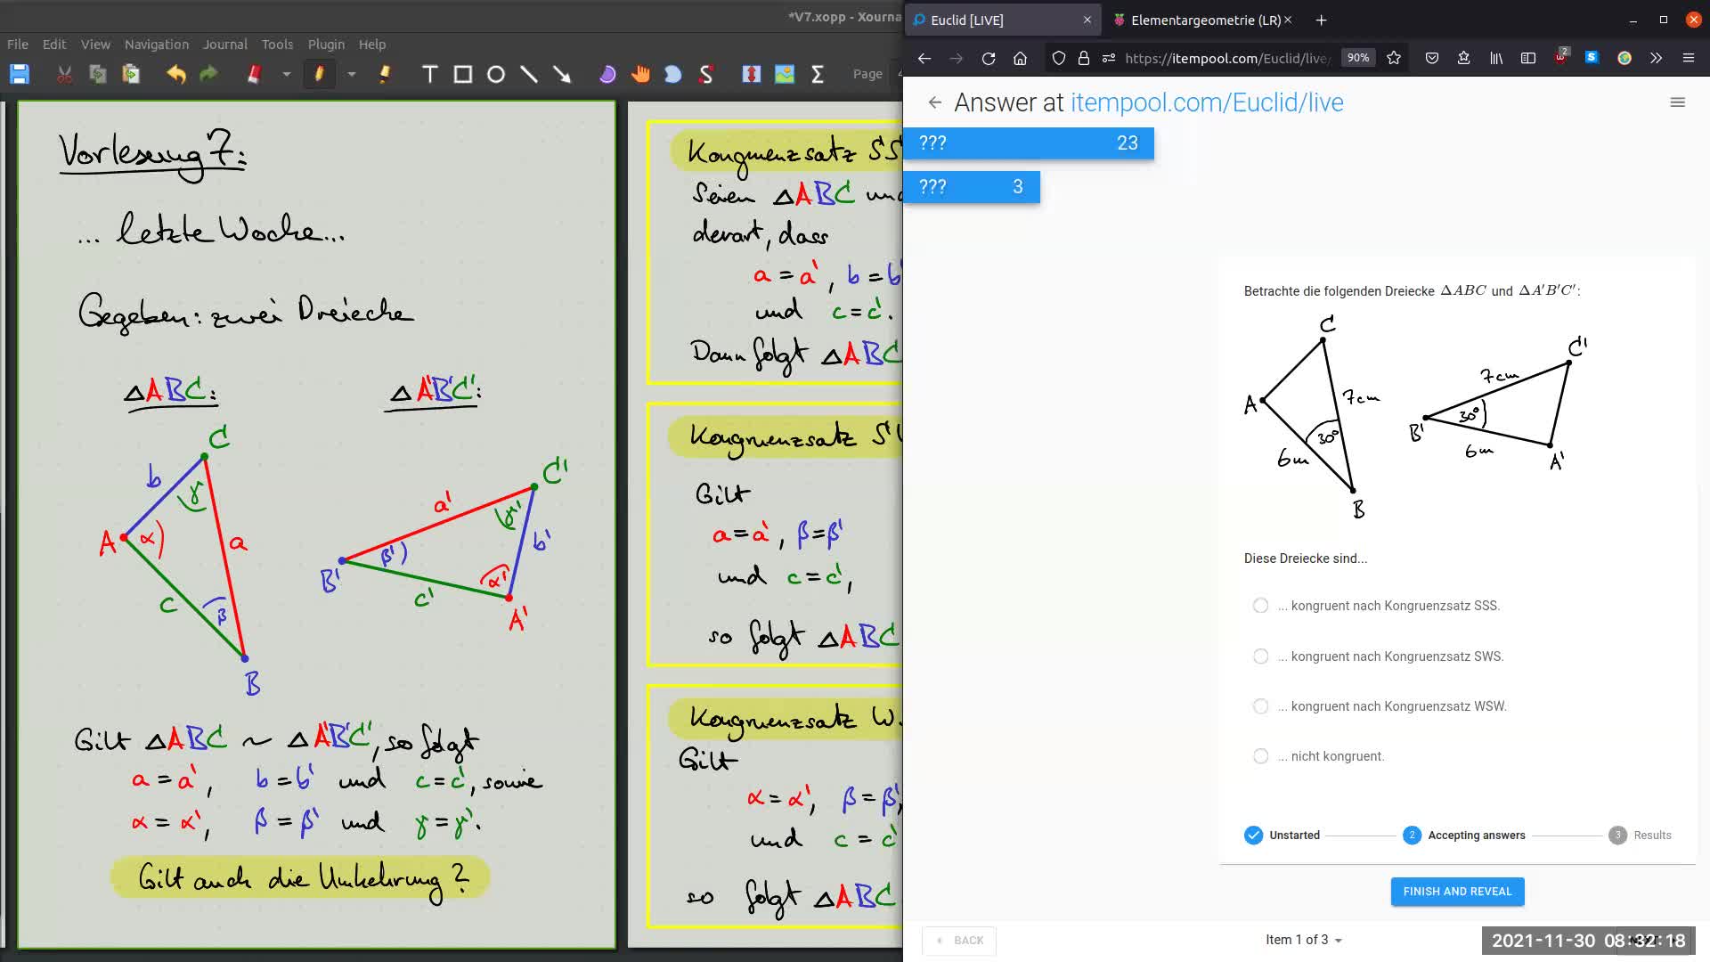Open the insert LaTeX sigma tool
The width and height of the screenshot is (1710, 962).
(x=817, y=75)
